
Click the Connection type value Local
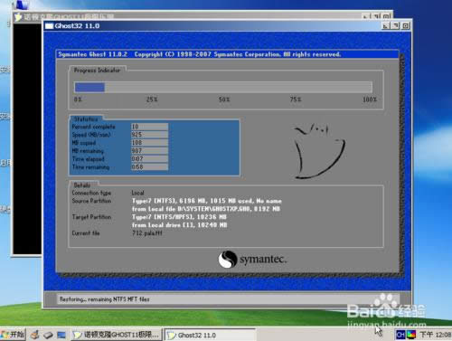[137, 193]
